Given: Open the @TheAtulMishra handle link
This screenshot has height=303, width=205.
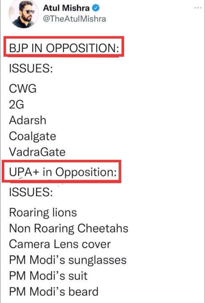Looking at the screenshot, I should (x=74, y=19).
